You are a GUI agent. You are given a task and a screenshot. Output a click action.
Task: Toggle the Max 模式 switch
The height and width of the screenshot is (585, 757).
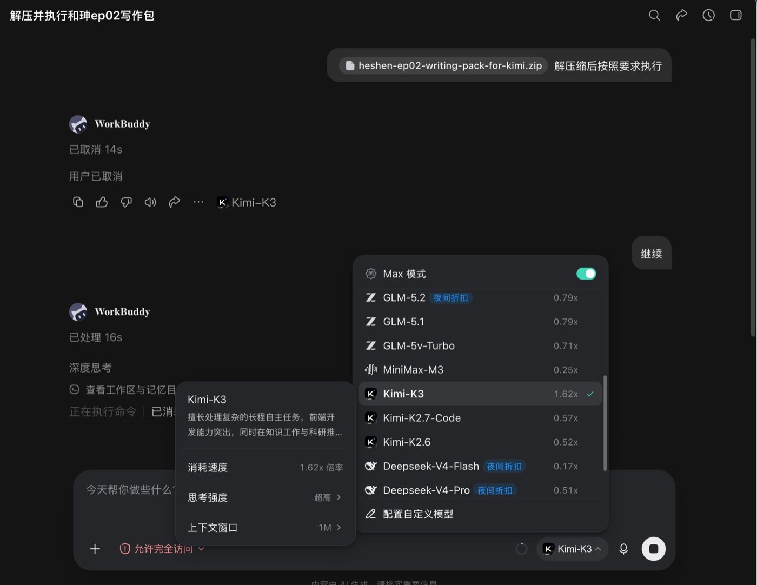586,274
